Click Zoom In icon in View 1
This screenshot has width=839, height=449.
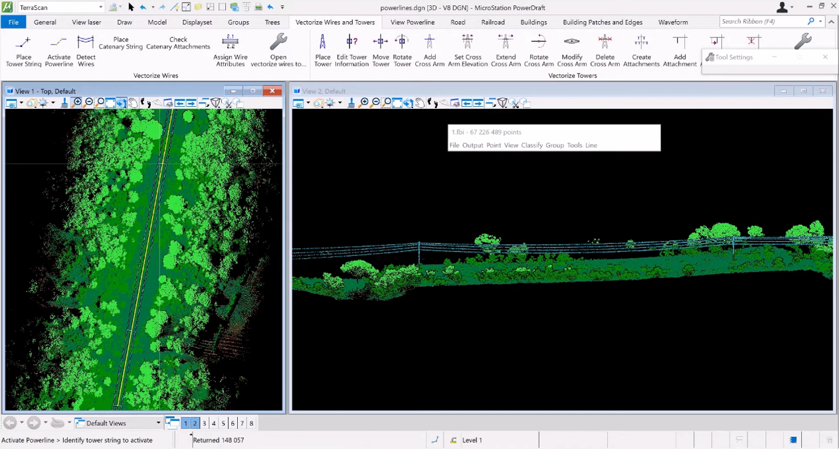77,103
